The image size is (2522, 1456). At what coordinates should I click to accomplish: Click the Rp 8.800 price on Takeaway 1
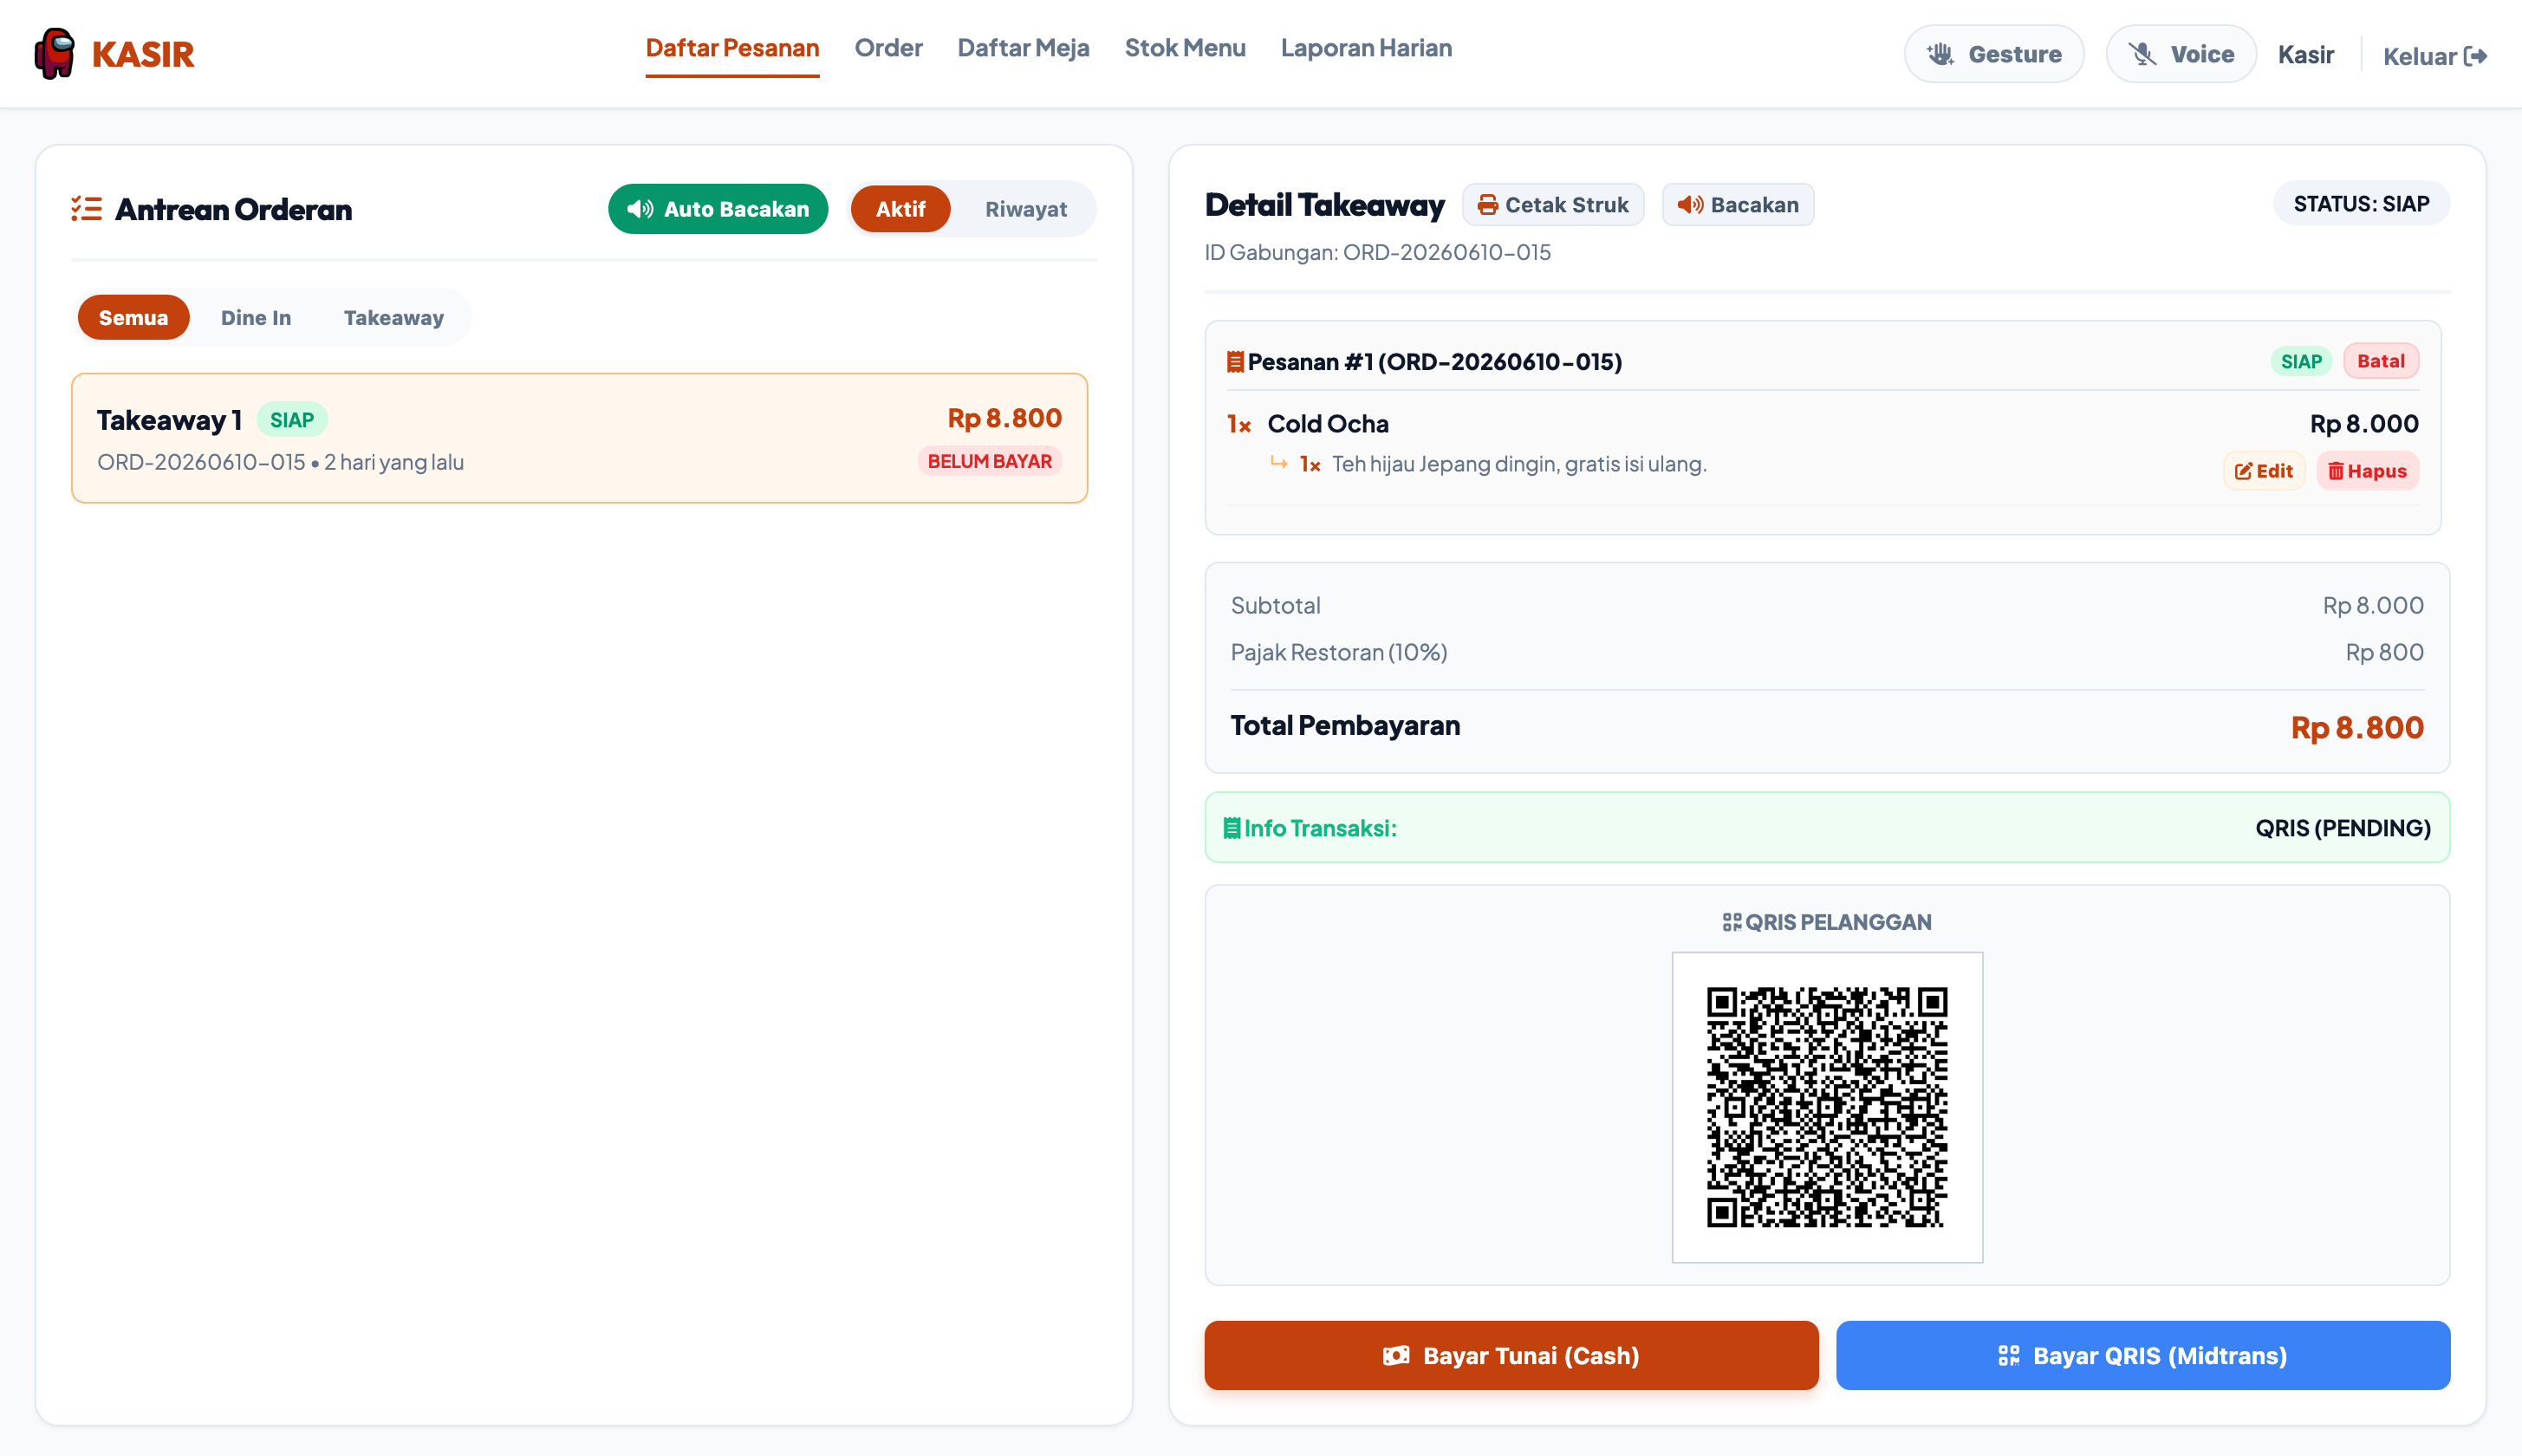tap(1004, 418)
